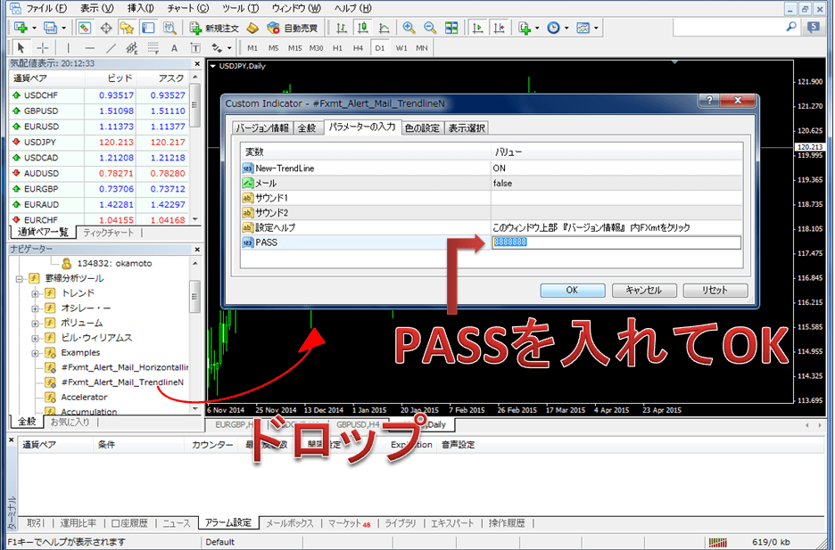Expand the Examples folder in Navigator
835x550 pixels.
tap(37, 353)
